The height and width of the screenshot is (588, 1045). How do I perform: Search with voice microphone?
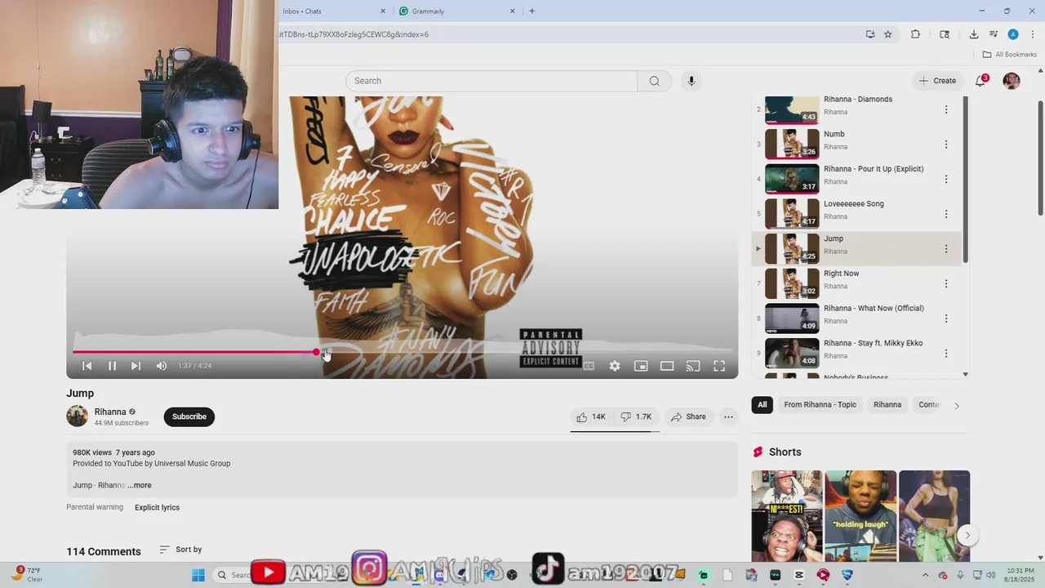tap(691, 81)
